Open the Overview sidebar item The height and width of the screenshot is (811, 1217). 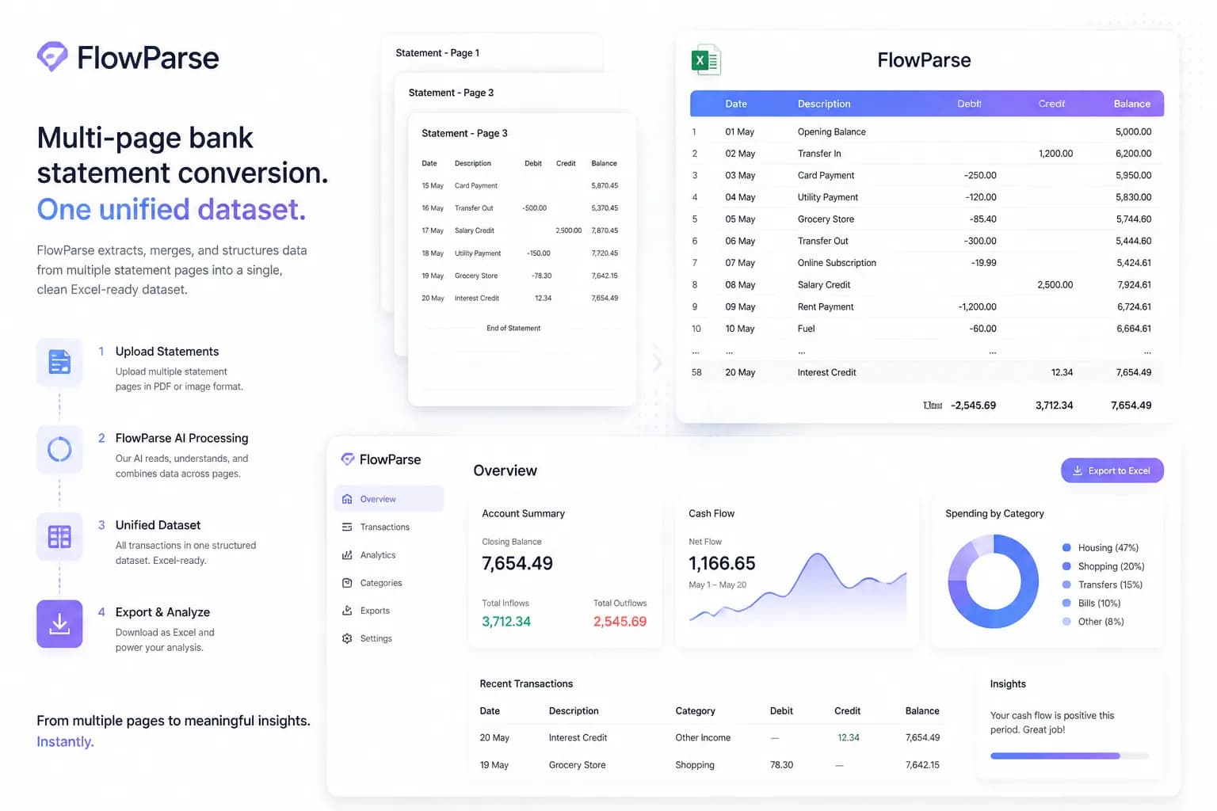[x=389, y=499]
